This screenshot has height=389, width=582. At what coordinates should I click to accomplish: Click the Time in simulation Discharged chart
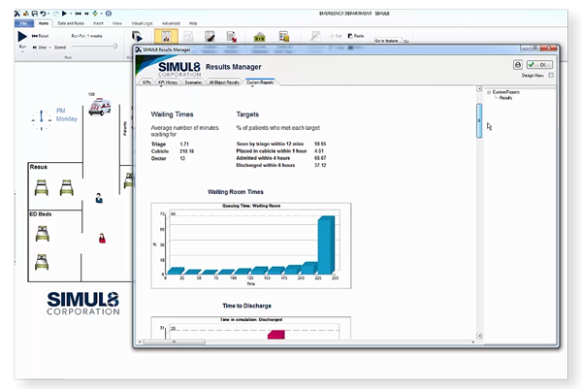point(251,328)
